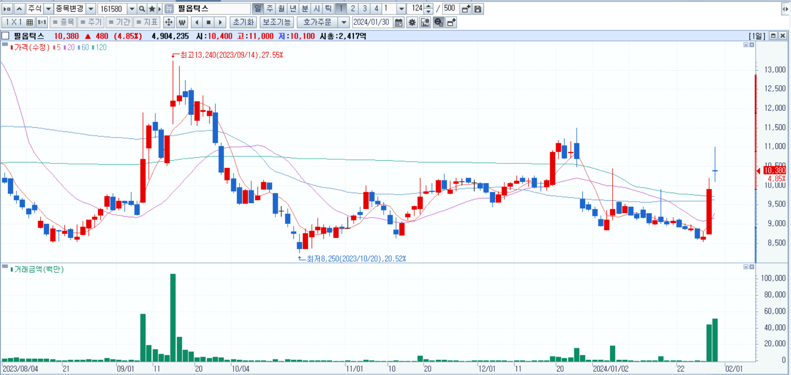791x375 pixels.
Task: Toggle the 주기 sync button
Action: (x=91, y=22)
